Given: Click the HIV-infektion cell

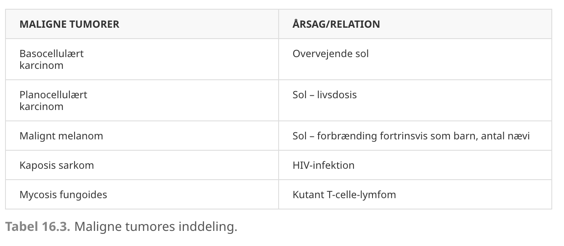Looking at the screenshot, I should tap(415, 165).
